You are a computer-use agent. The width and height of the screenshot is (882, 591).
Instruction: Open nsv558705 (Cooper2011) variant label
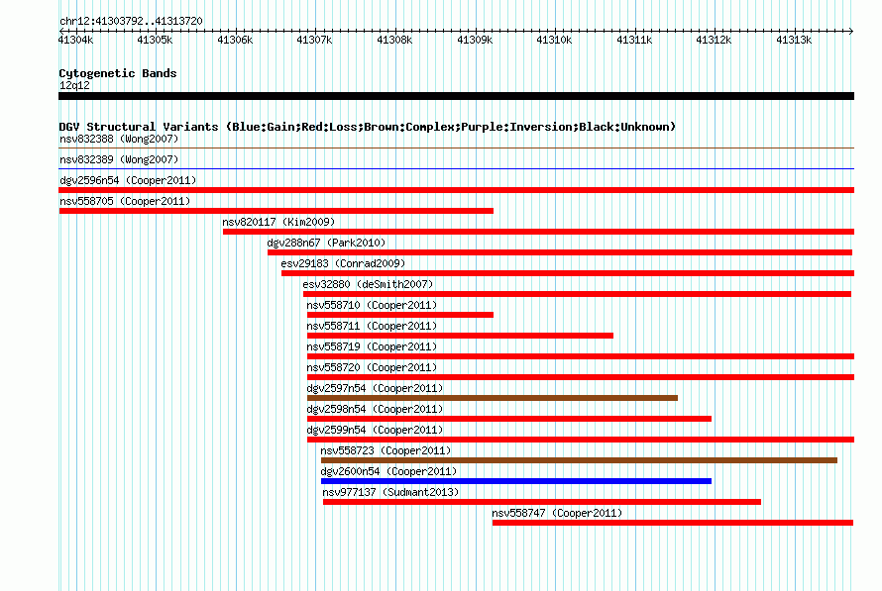[125, 201]
